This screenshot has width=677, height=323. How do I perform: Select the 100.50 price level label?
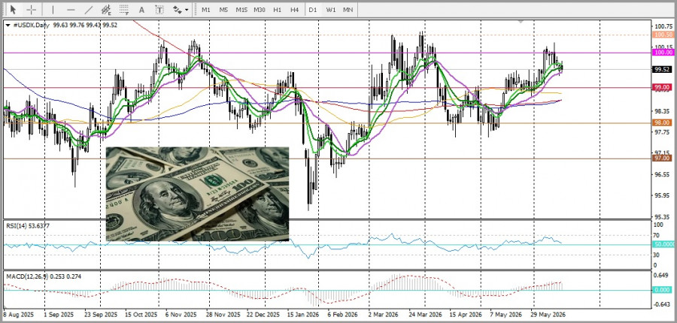[x=663, y=35]
